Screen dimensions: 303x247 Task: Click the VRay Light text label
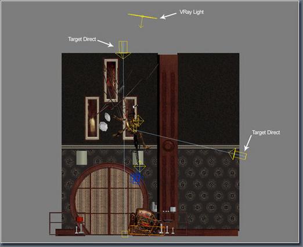192,12
